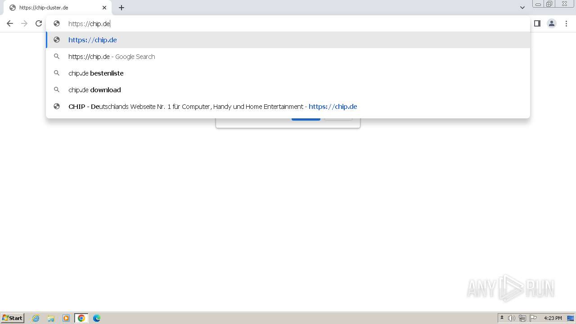Close the chip-cluster.de tab
The image size is (576, 324).
coord(104,8)
